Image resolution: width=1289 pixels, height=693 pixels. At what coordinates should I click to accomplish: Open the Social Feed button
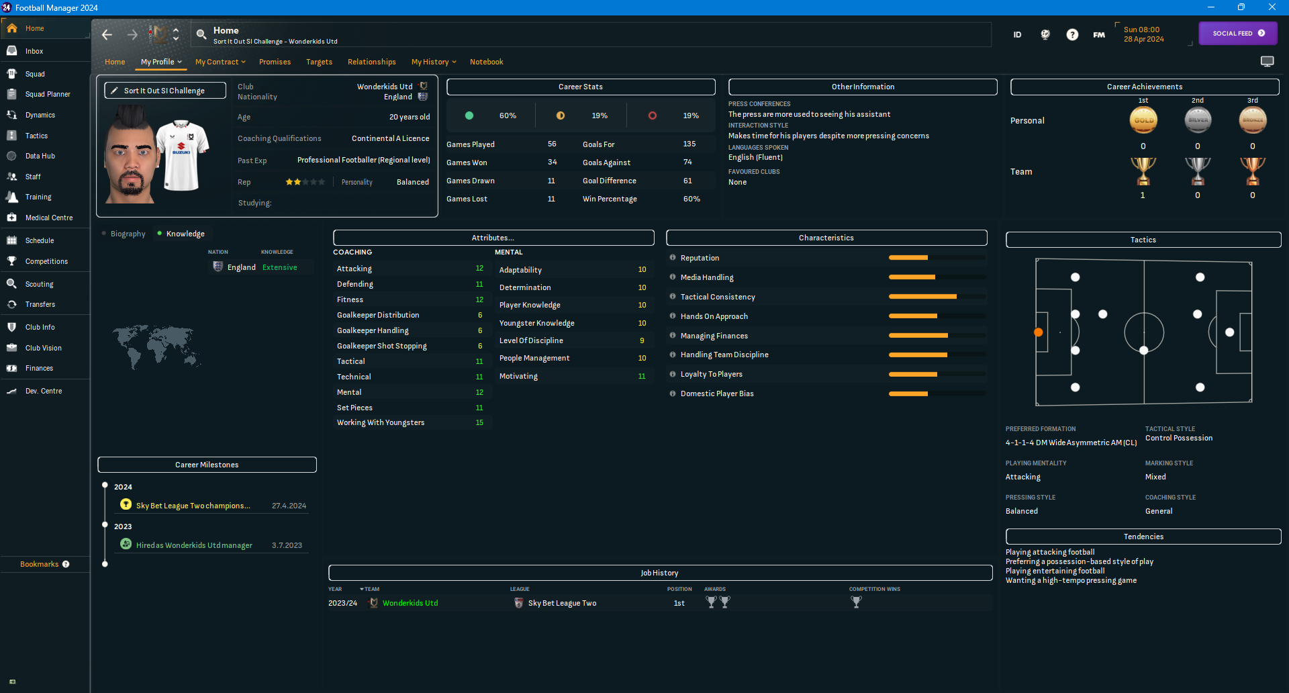[1238, 33]
